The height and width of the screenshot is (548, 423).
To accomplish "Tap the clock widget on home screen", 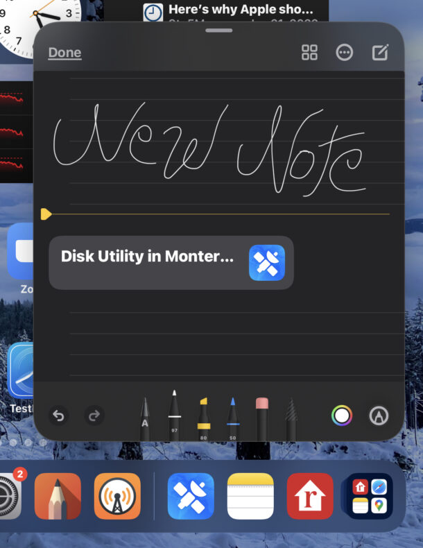I will [40, 28].
